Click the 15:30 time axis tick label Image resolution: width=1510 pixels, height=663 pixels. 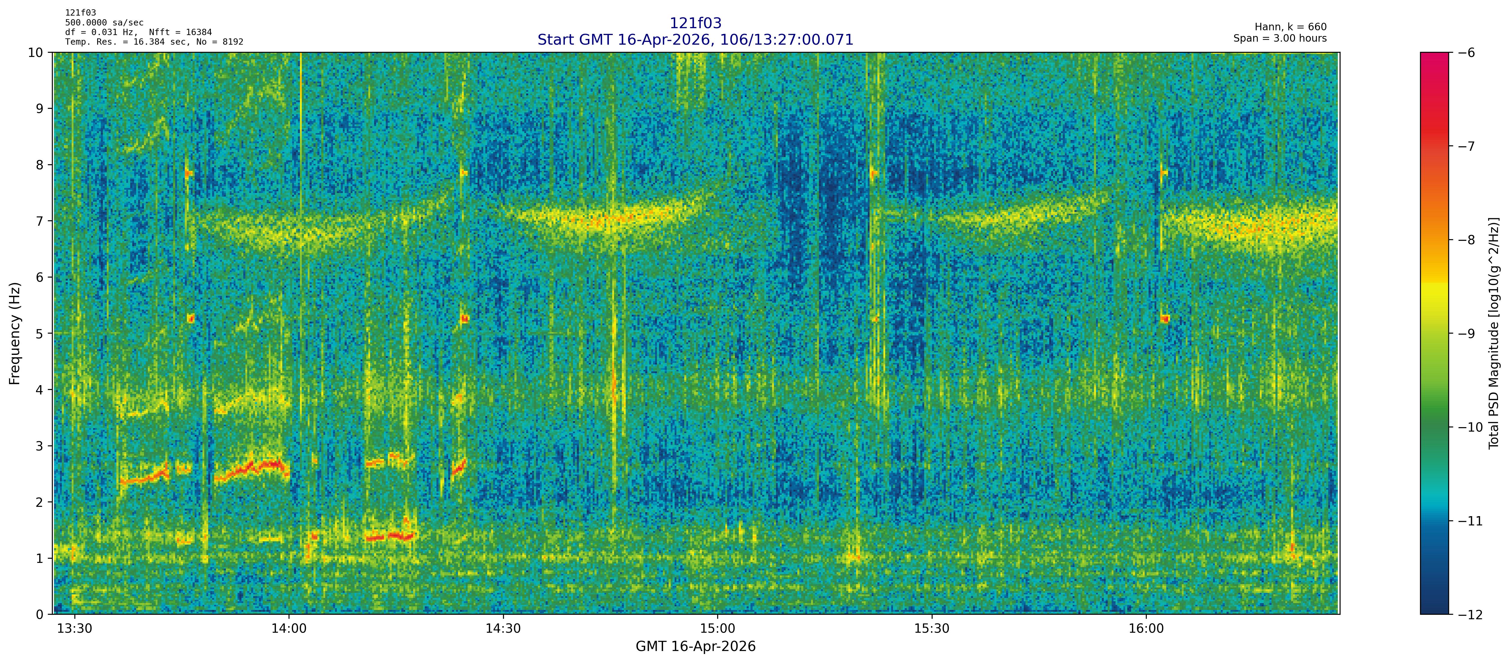[x=931, y=629]
